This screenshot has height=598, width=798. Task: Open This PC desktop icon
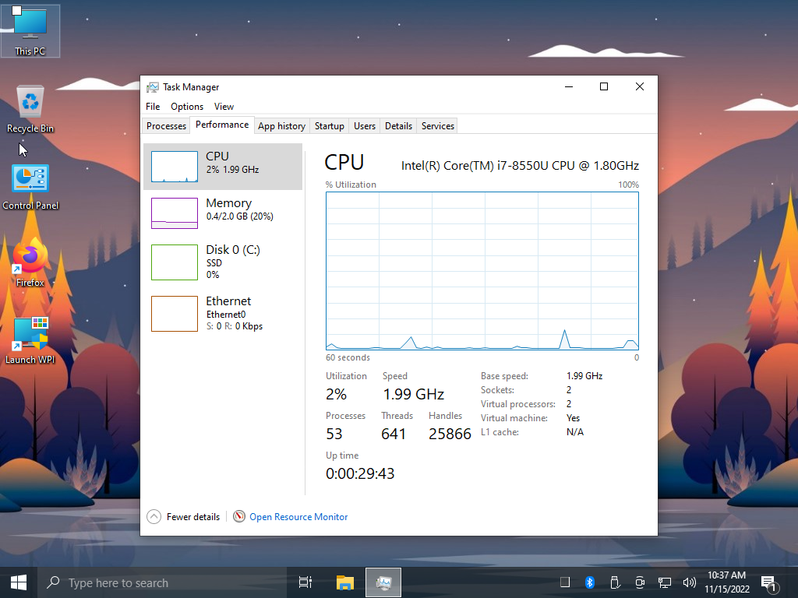point(30,30)
